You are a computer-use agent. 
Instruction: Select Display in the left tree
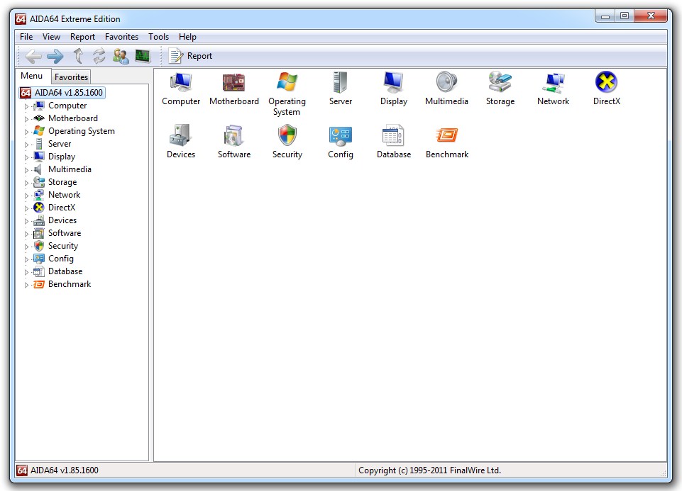tap(62, 157)
